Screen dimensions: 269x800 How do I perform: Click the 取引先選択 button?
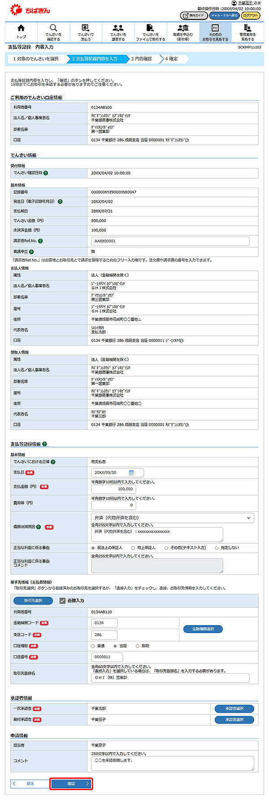click(x=33, y=600)
